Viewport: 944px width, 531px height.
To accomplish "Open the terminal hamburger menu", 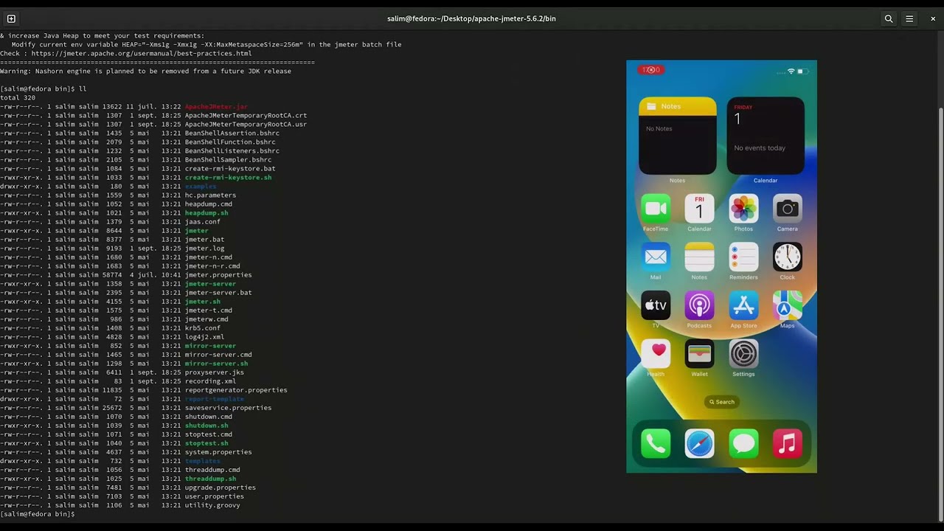I will [909, 18].
